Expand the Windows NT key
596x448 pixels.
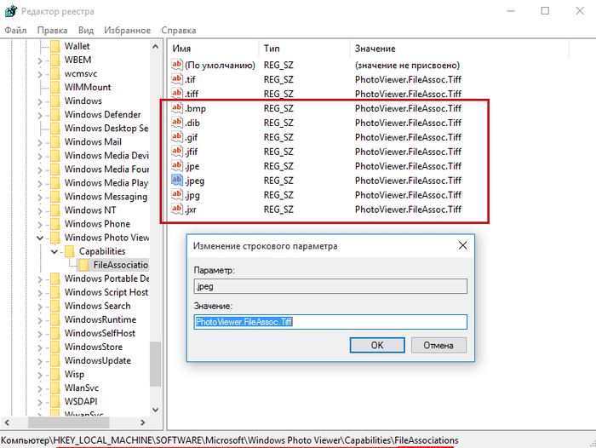40,210
